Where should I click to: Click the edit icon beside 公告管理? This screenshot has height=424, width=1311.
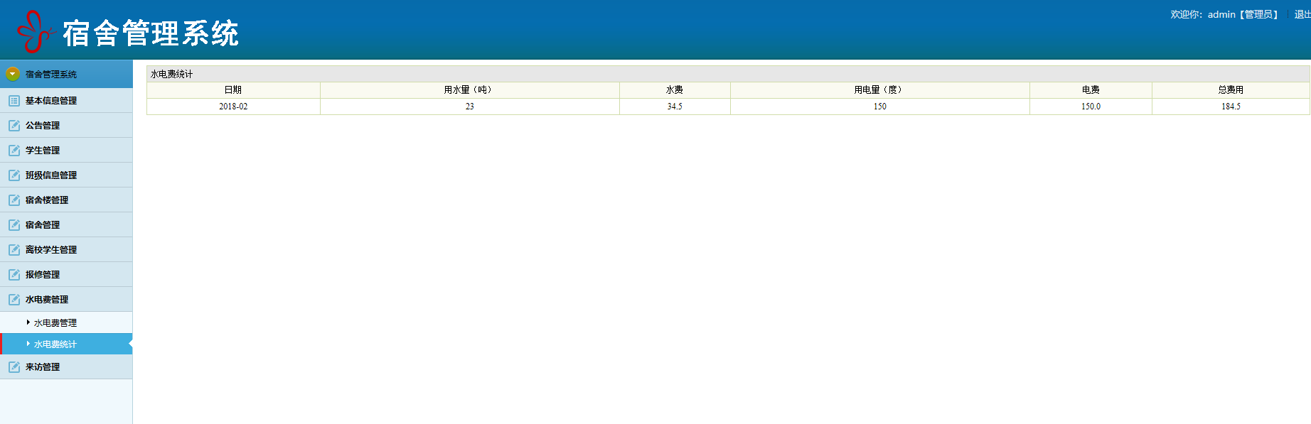pos(14,126)
